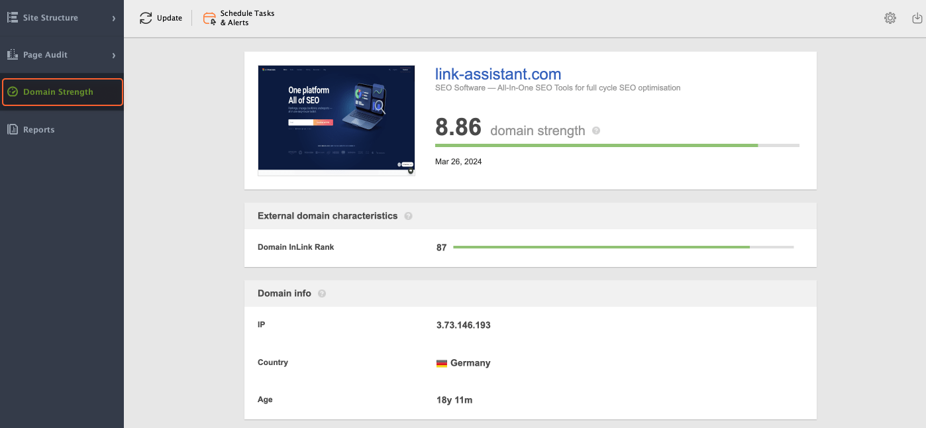
Task: Click the Mar 26, 2024 date
Action: (x=458, y=162)
